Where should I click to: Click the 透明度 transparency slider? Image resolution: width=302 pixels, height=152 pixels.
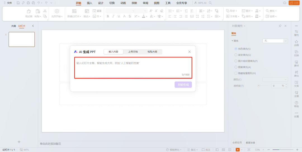click(264, 86)
